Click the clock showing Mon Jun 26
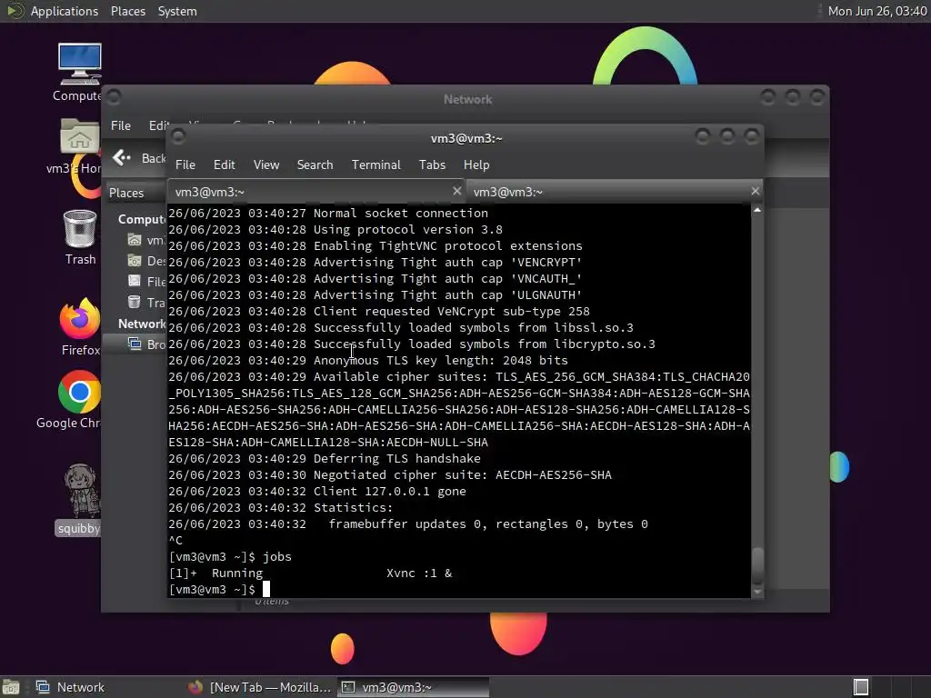The image size is (931, 698). pyautogui.click(x=877, y=11)
